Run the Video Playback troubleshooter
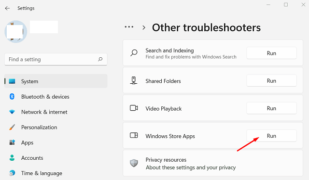309x180 pixels. coord(271,108)
